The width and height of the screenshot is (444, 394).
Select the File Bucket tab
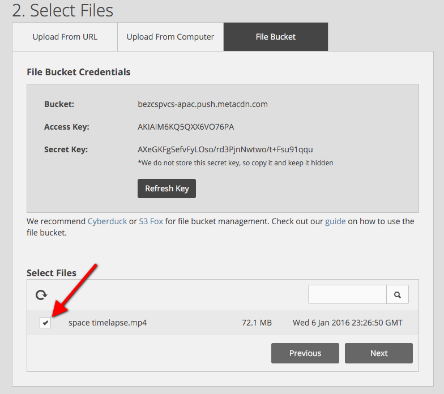point(275,37)
